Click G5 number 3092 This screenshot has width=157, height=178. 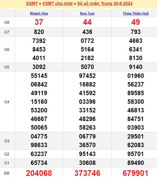pos(39,67)
